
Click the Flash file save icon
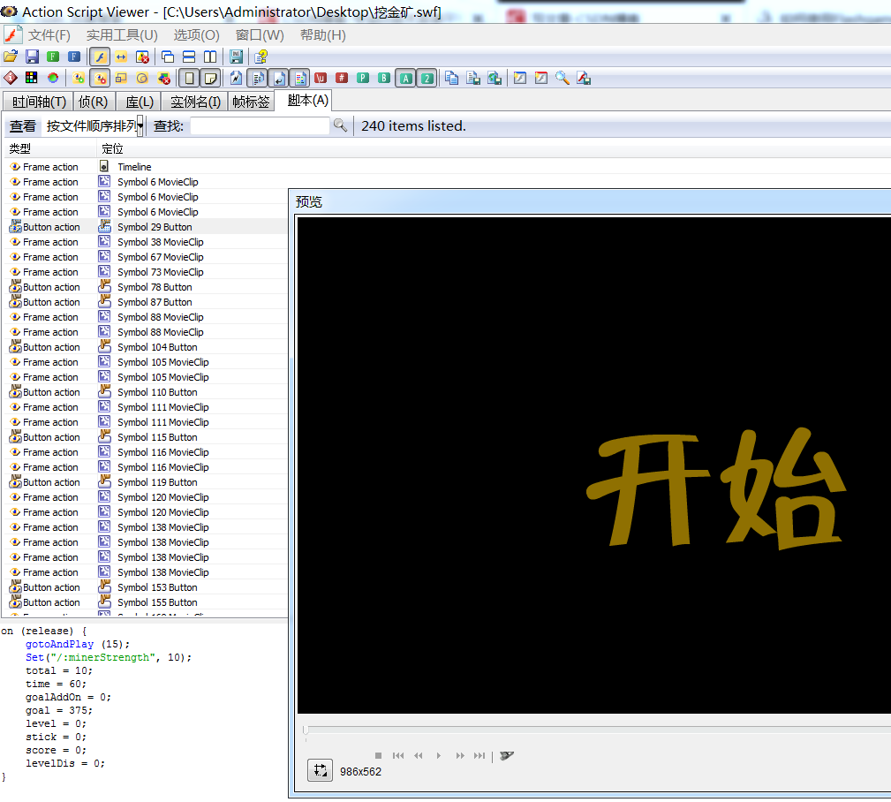tap(584, 78)
